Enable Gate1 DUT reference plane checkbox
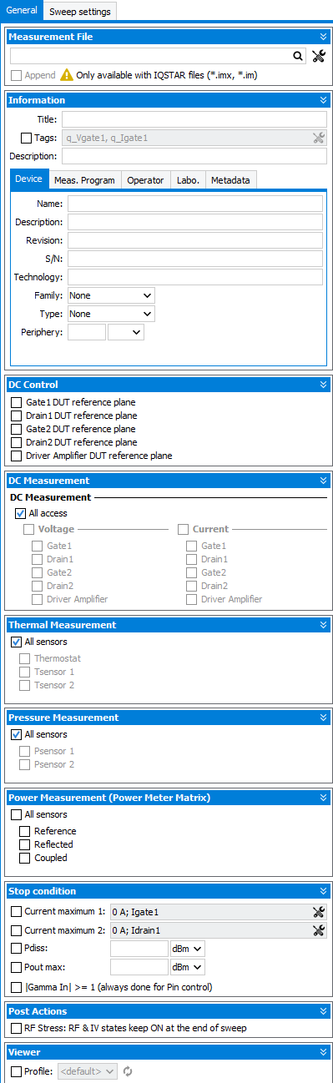Image resolution: width=333 pixels, height=1083 pixels. coord(17,402)
